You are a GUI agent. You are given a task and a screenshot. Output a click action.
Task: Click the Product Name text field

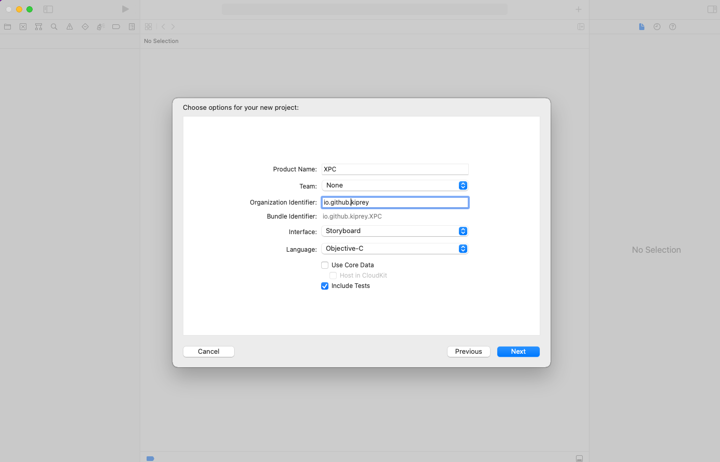coord(395,169)
